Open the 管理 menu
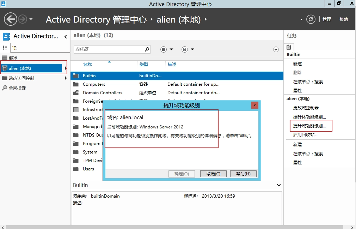This screenshot has width=356, height=229. (x=327, y=19)
